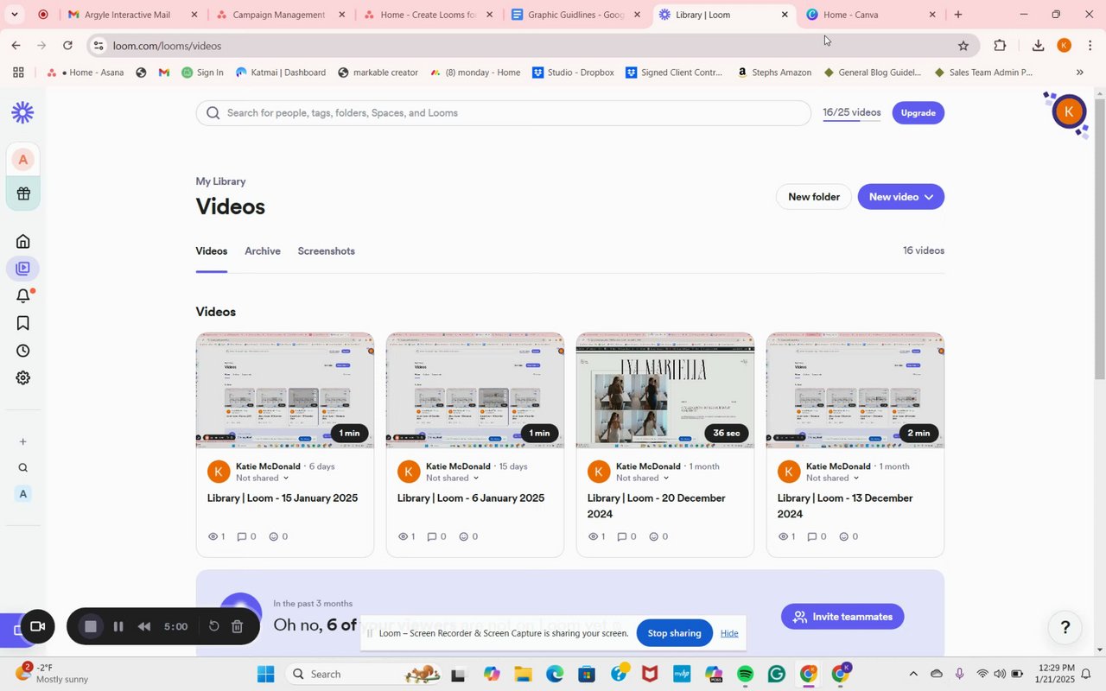Open Chrome downloads icon
The image size is (1106, 691).
point(1038,46)
